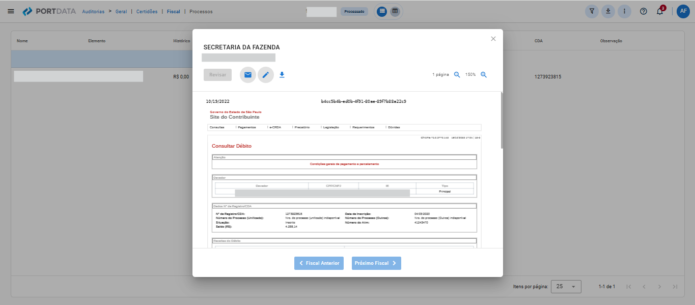Click Site do Contribuinte title
This screenshot has width=695, height=305.
click(234, 117)
